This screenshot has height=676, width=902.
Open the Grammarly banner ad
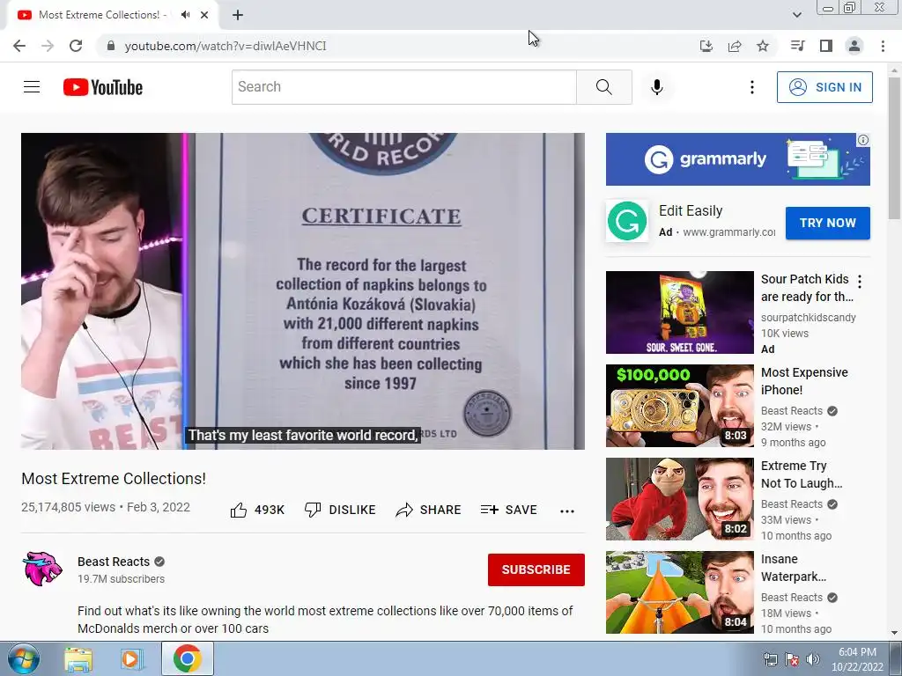click(x=737, y=159)
